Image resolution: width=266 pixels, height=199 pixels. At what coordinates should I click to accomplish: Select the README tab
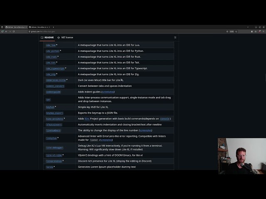(47, 38)
